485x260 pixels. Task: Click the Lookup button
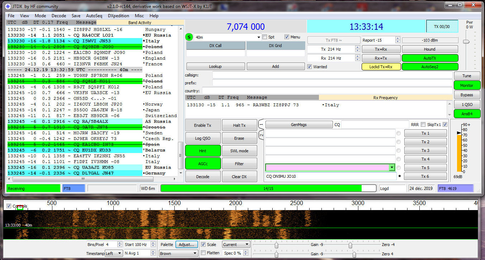click(215, 66)
